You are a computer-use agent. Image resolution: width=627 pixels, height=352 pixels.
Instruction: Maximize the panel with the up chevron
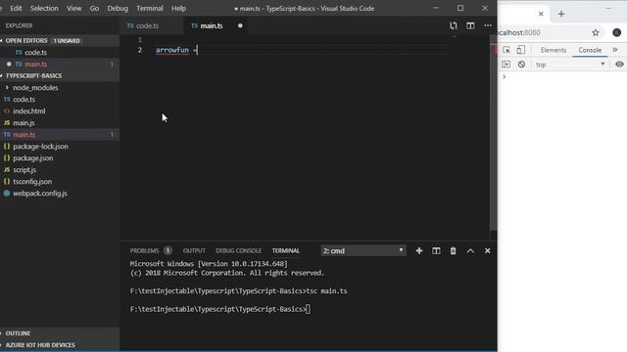pyautogui.click(x=470, y=250)
